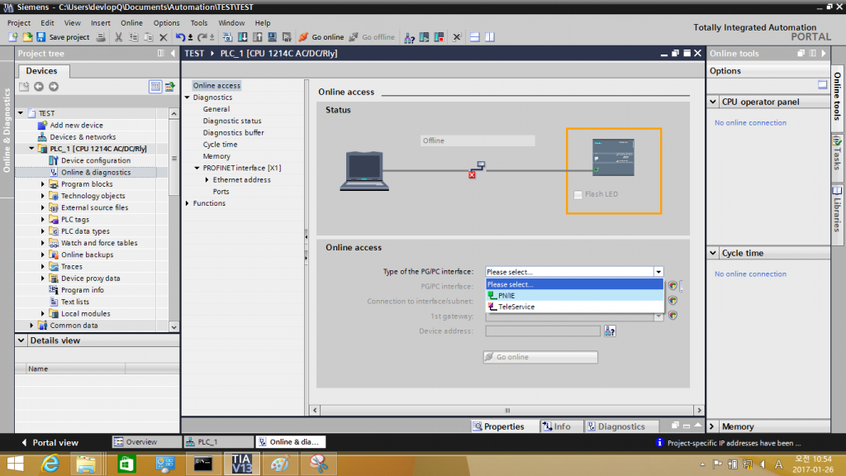Viewport: 846px width, 476px height.
Task: Click the Start simulation toolbar icon
Action: (273, 37)
